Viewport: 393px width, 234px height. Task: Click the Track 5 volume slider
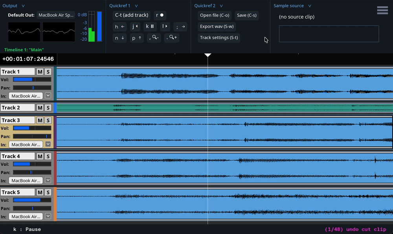pyautogui.click(x=32, y=200)
